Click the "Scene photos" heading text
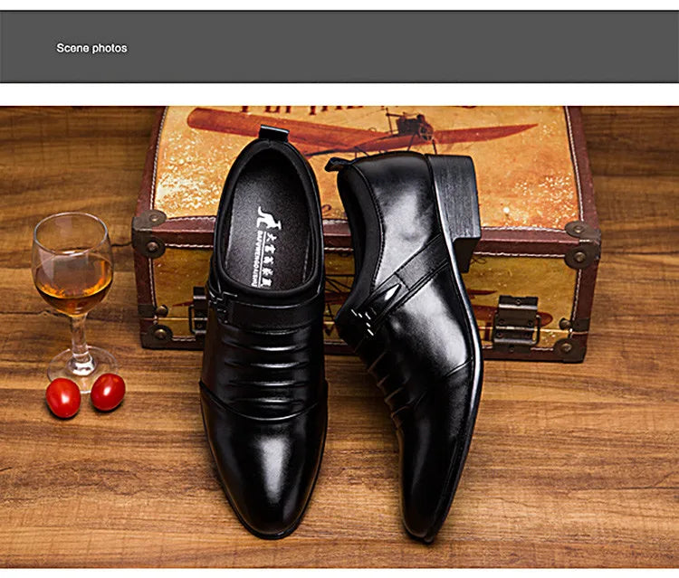This screenshot has height=578, width=679. [91, 48]
